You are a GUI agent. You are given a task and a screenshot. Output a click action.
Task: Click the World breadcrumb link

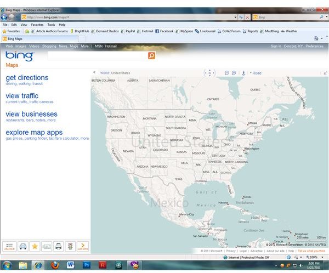pos(104,73)
